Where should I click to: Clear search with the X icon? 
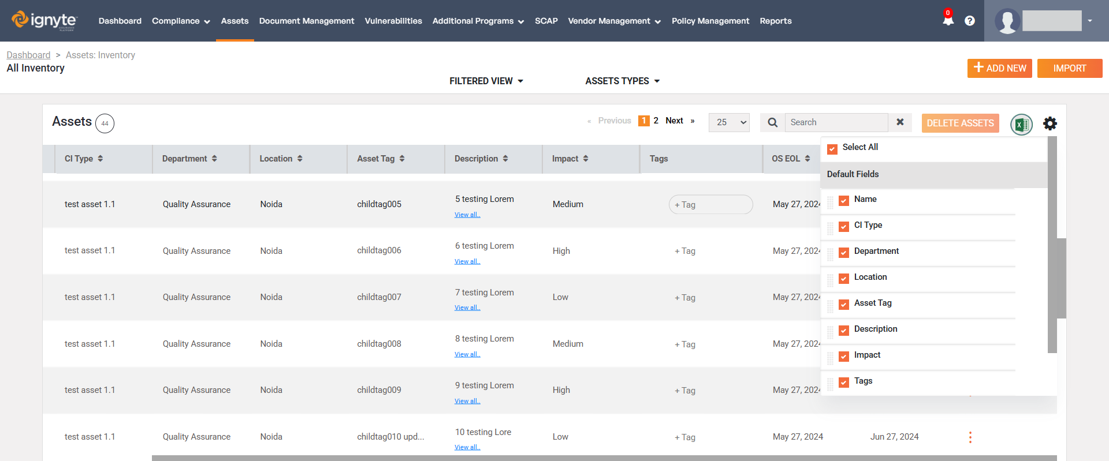tap(900, 122)
